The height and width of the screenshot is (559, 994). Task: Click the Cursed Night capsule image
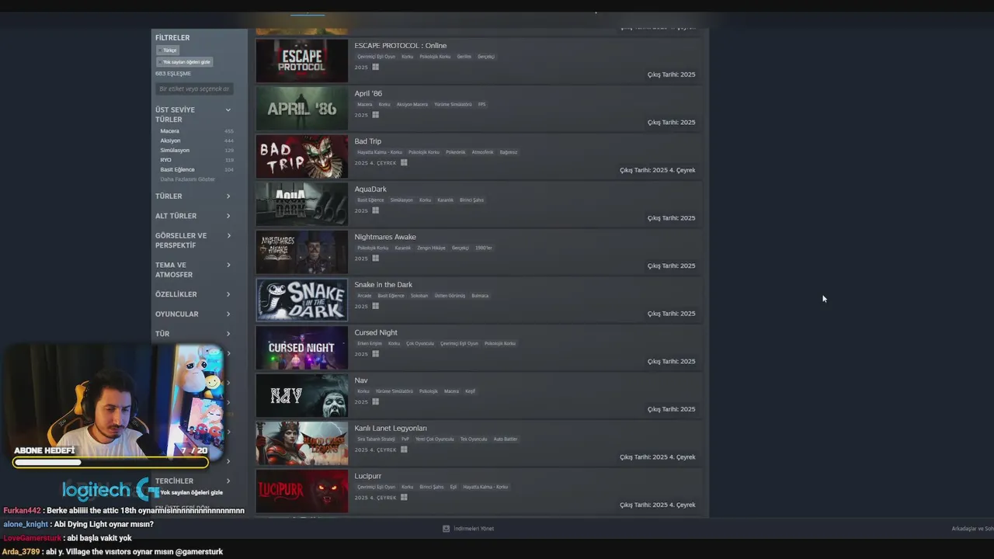pyautogui.click(x=302, y=348)
